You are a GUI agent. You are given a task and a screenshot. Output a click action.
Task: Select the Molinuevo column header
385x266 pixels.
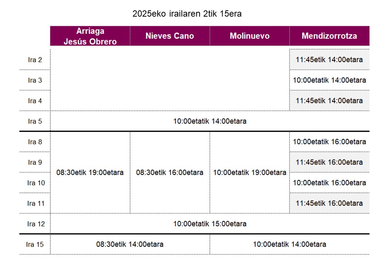[x=250, y=36]
